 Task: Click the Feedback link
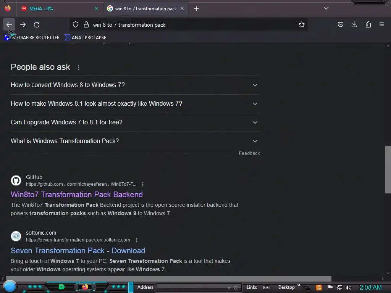pos(249,153)
